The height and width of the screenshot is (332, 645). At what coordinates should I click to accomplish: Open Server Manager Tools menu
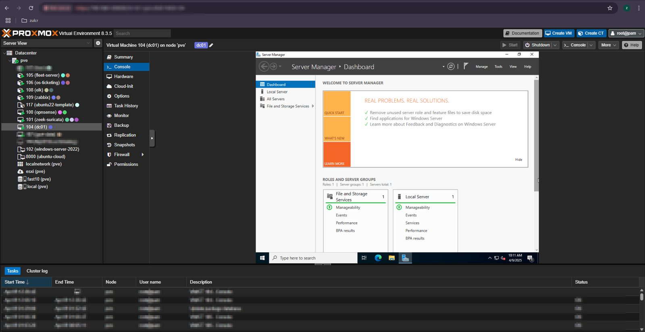tap(498, 67)
